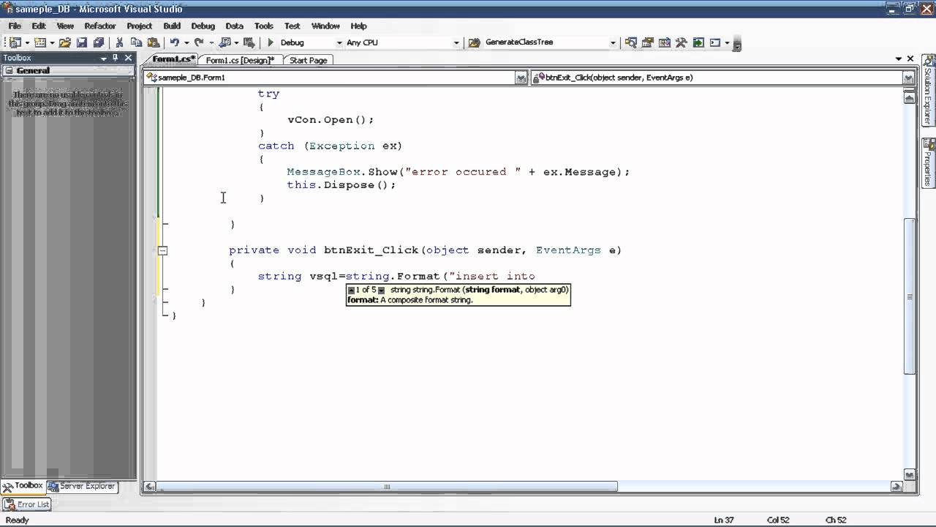Click the New Project toolbar icon

tap(15, 42)
